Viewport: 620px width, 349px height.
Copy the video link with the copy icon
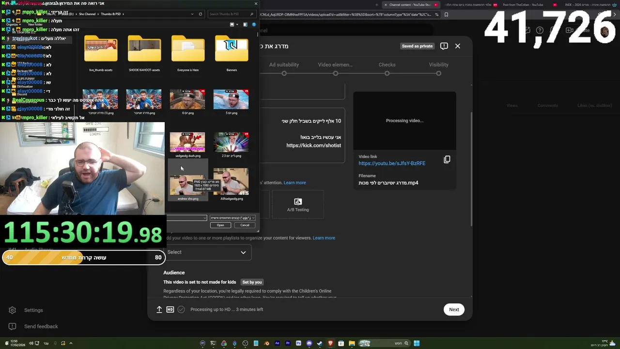click(447, 159)
